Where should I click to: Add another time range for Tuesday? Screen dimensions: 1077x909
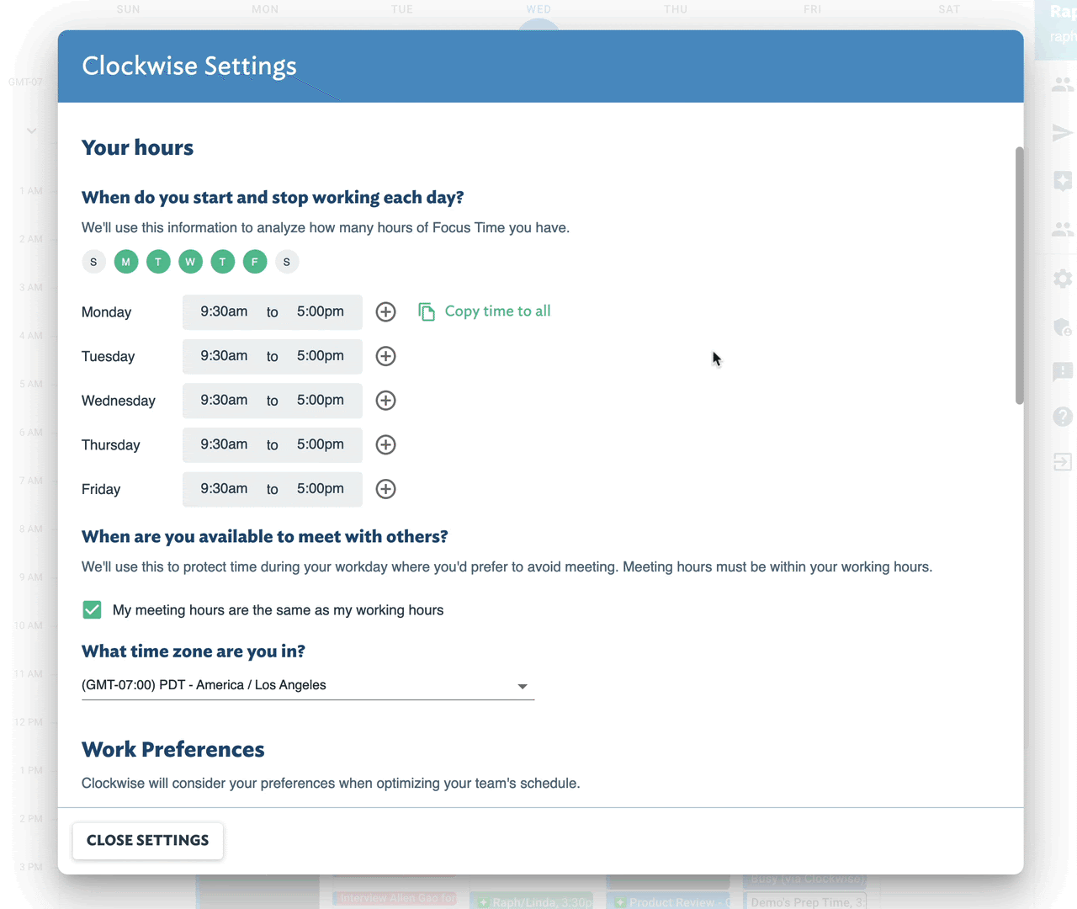pyautogui.click(x=385, y=356)
